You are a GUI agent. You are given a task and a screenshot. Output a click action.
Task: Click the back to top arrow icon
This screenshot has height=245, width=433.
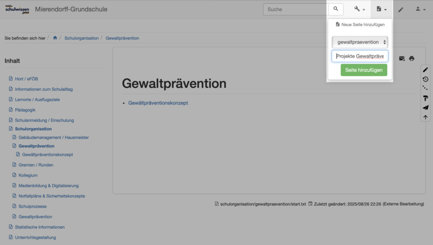point(425,117)
